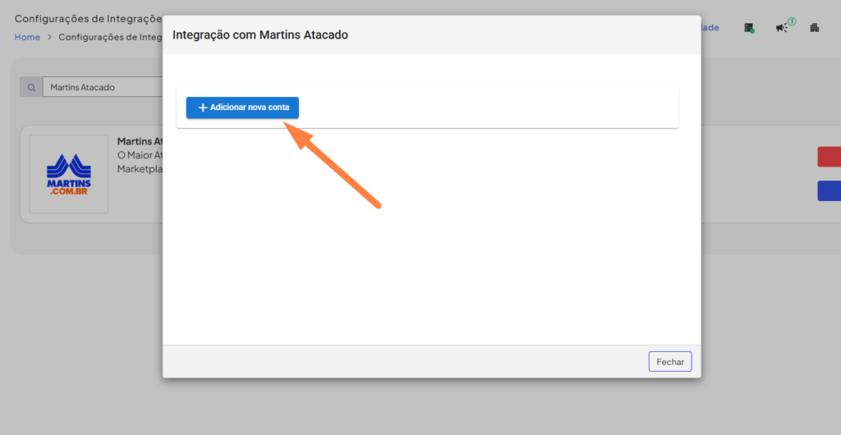Click the green notification badge showing 1

click(x=792, y=21)
